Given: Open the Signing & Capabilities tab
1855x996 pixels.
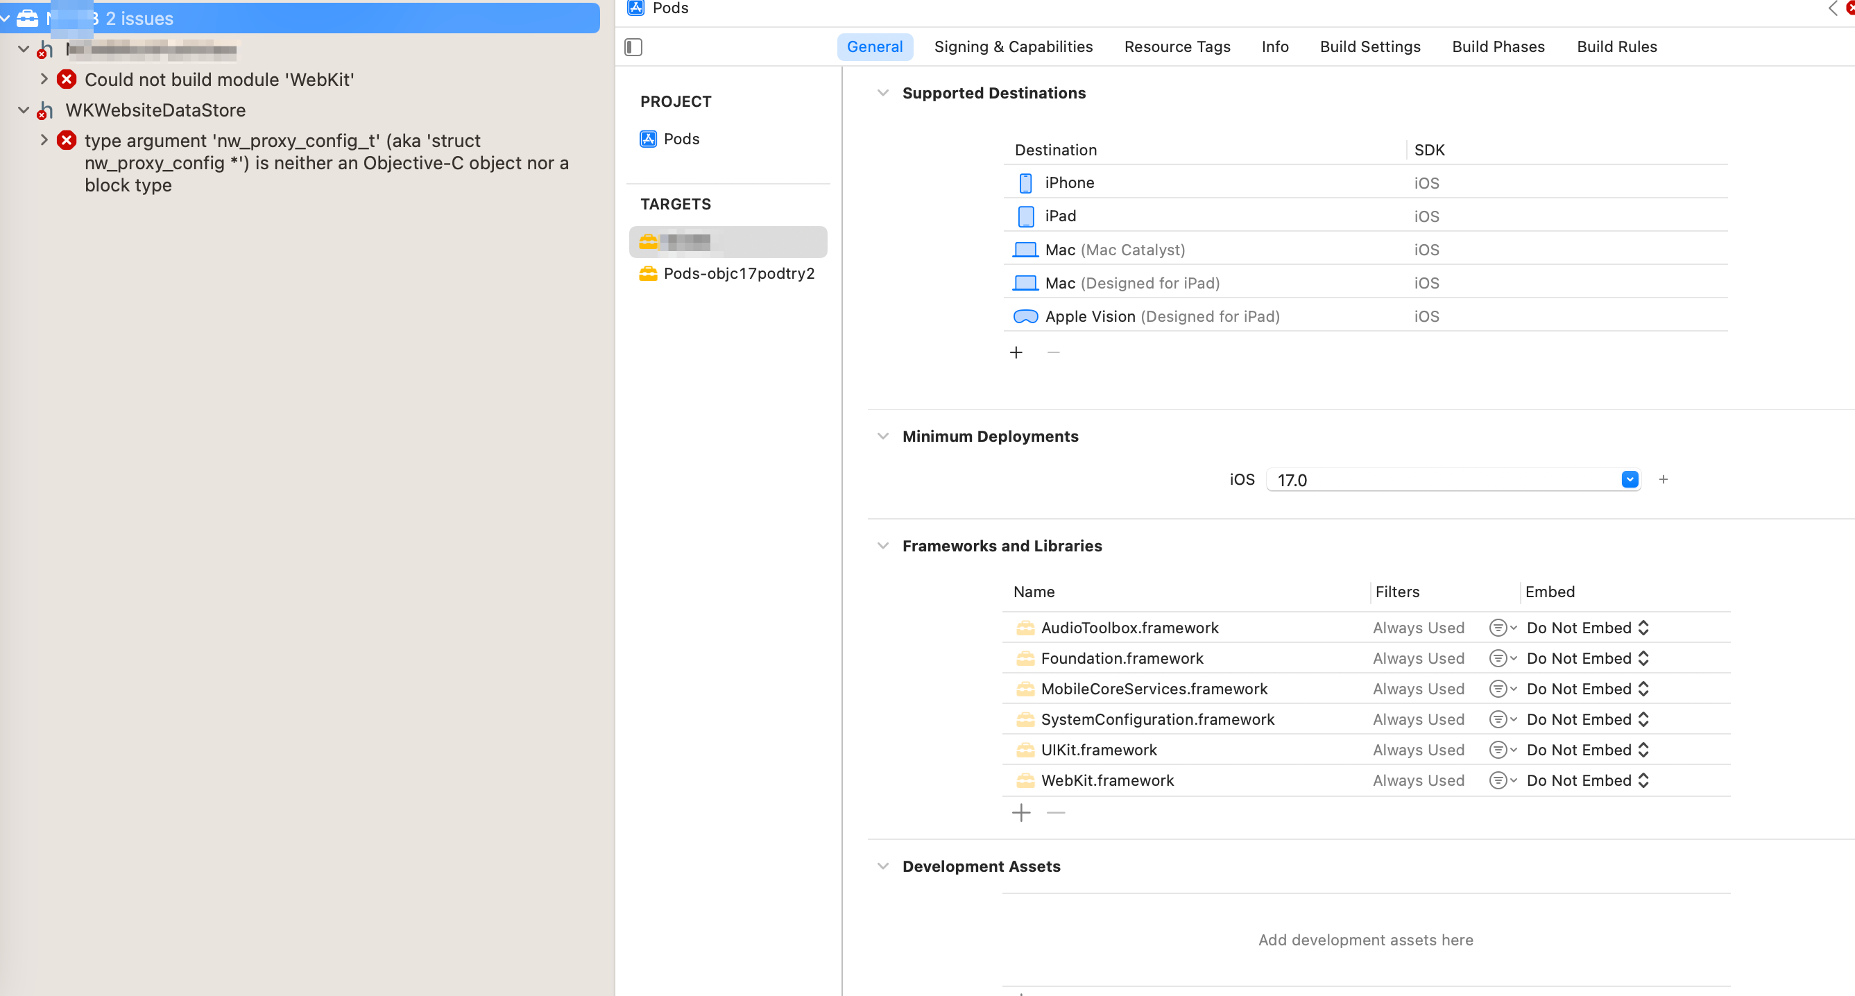Looking at the screenshot, I should pyautogui.click(x=1014, y=46).
